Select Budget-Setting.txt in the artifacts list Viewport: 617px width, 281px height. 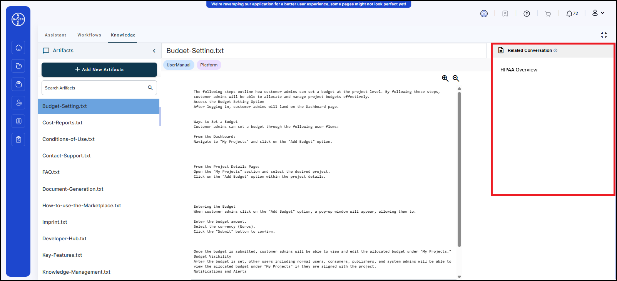tap(99, 106)
